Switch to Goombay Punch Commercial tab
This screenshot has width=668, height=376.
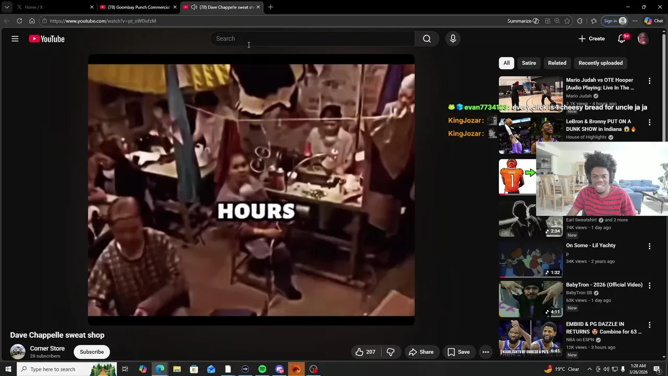click(x=139, y=7)
